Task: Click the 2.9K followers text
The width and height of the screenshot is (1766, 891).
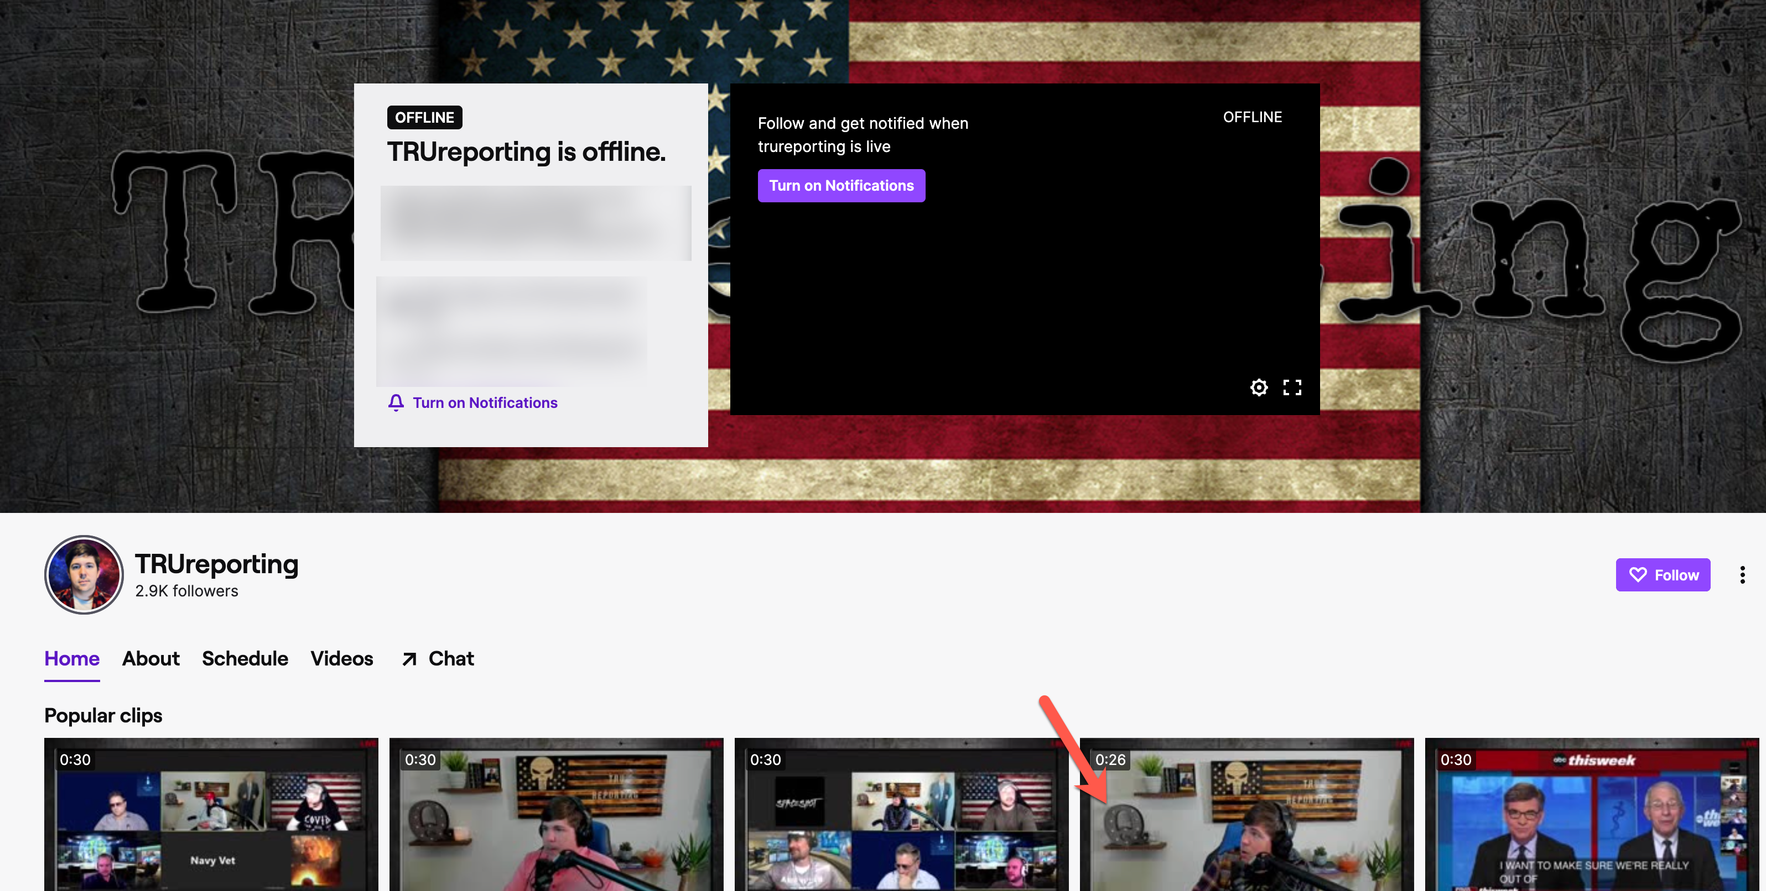Action: 186,590
